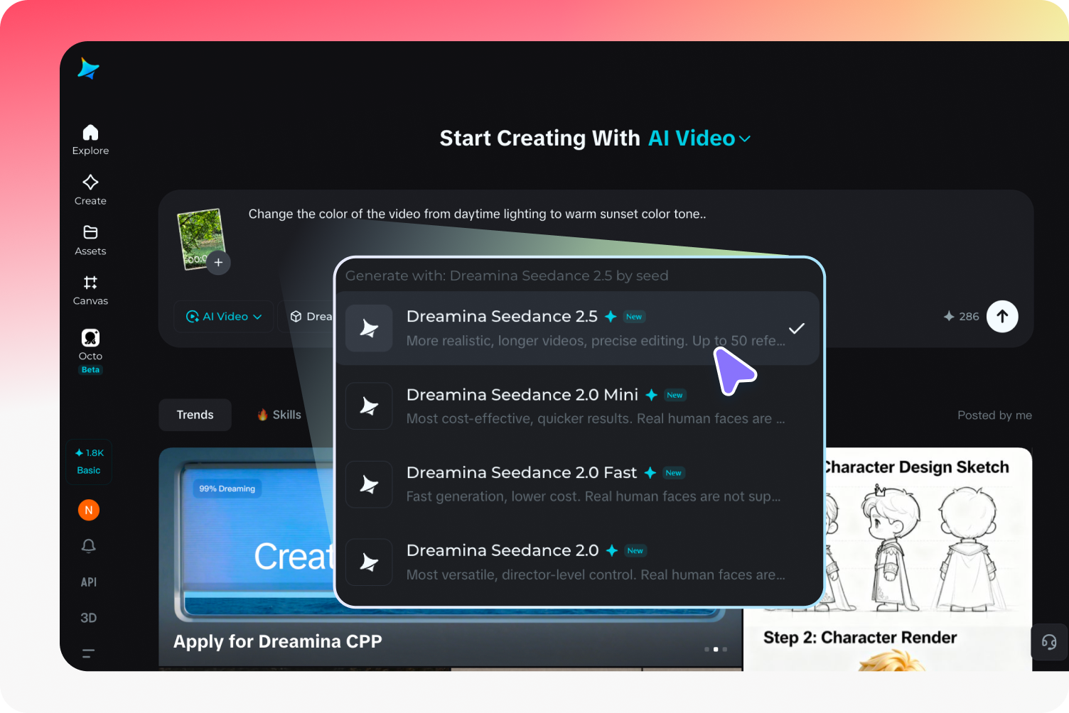Open the Assets folder
The height and width of the screenshot is (713, 1069).
[90, 240]
